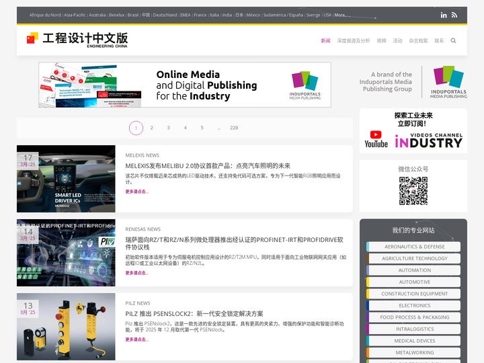Open the 深度报道及分析 menu
This screenshot has width=484, height=363.
[354, 41]
